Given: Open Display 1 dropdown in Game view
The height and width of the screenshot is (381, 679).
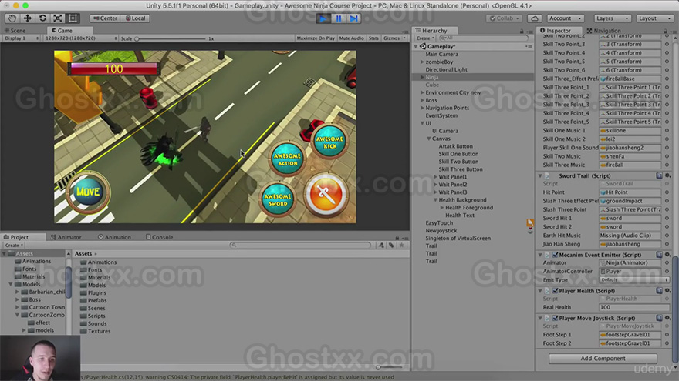Looking at the screenshot, I should [x=22, y=38].
